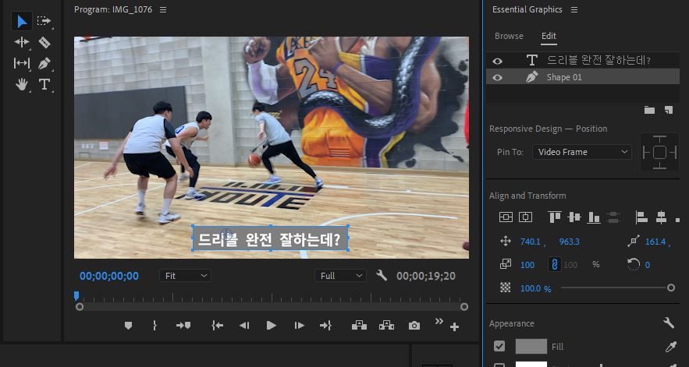This screenshot has width=689, height=367.
Task: Click the Align Top icon
Action: tap(555, 217)
